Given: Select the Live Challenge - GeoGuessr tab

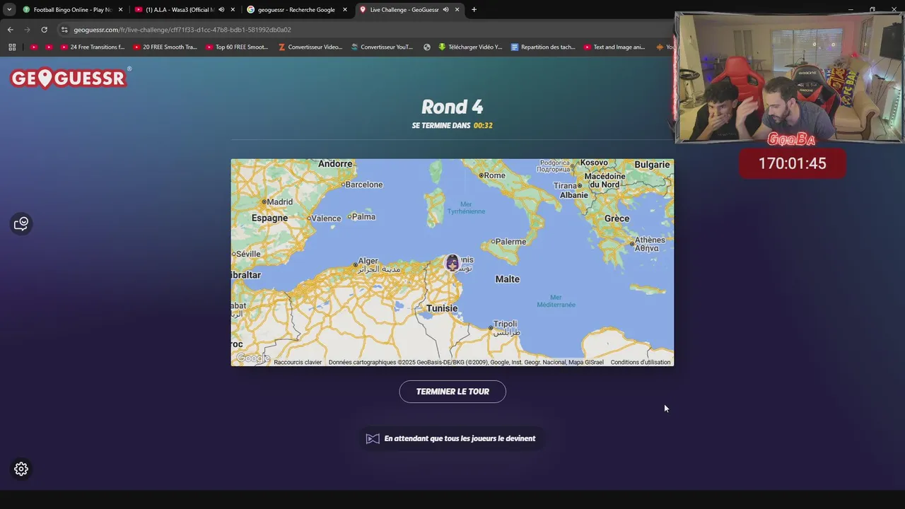Looking at the screenshot, I should (404, 10).
